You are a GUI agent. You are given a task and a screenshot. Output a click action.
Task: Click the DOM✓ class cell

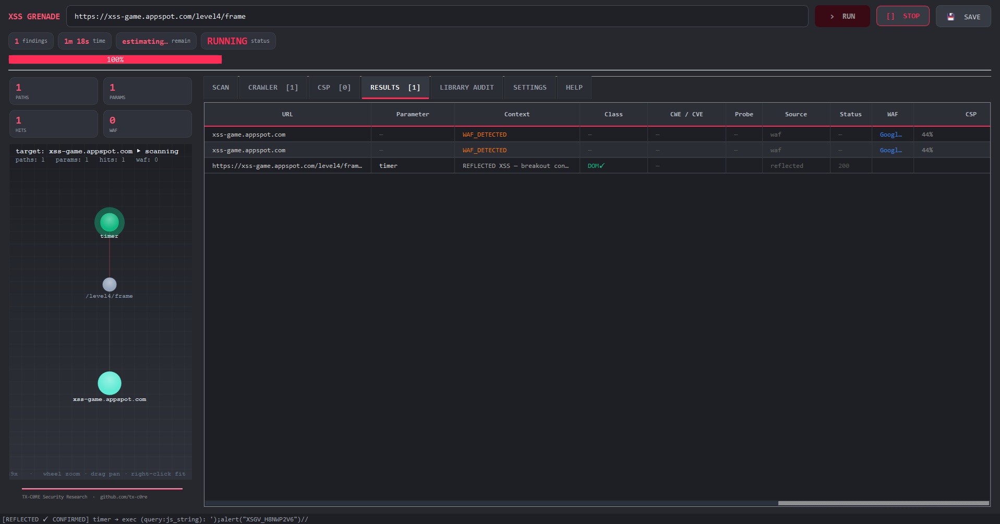click(613, 166)
